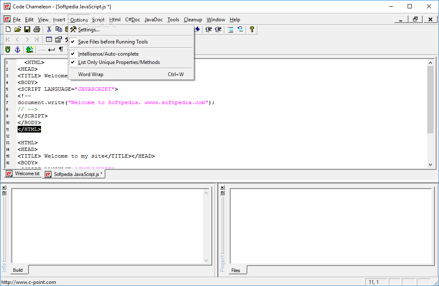The height and width of the screenshot is (286, 439).
Task: Toggle Save Files before Running Tools
Action: click(x=131, y=42)
